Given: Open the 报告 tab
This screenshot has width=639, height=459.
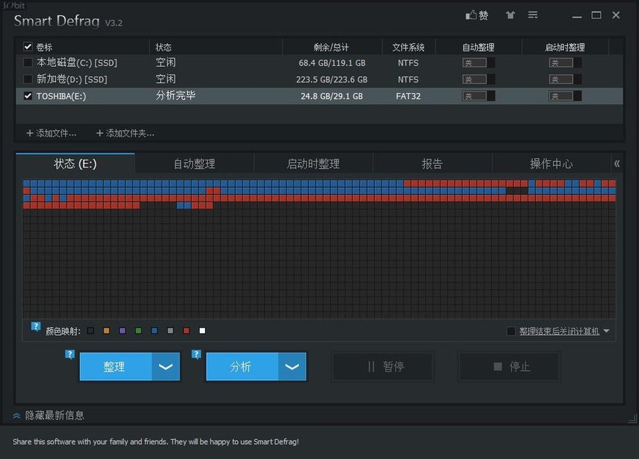Looking at the screenshot, I should pyautogui.click(x=432, y=163).
